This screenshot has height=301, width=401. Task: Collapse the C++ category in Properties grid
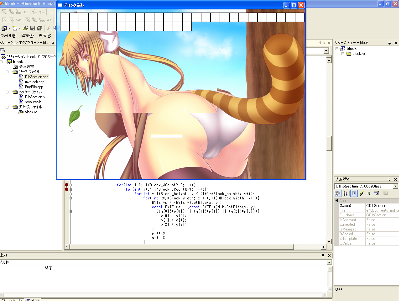click(336, 200)
